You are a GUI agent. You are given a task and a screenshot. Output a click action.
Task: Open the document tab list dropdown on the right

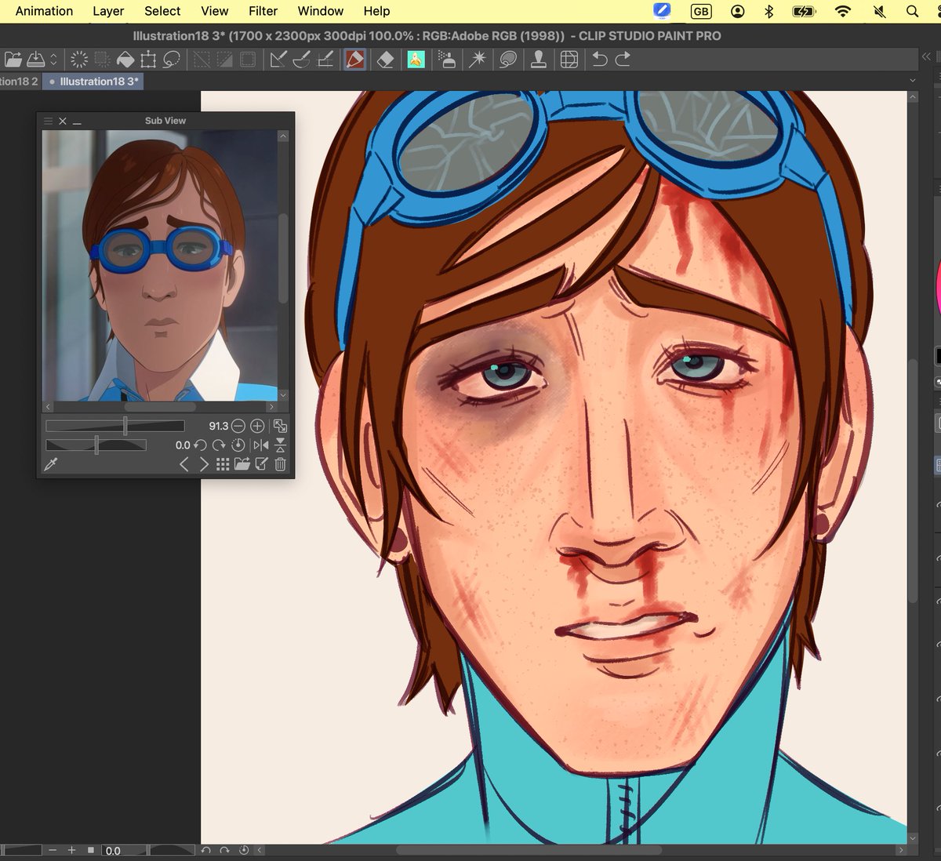912,81
